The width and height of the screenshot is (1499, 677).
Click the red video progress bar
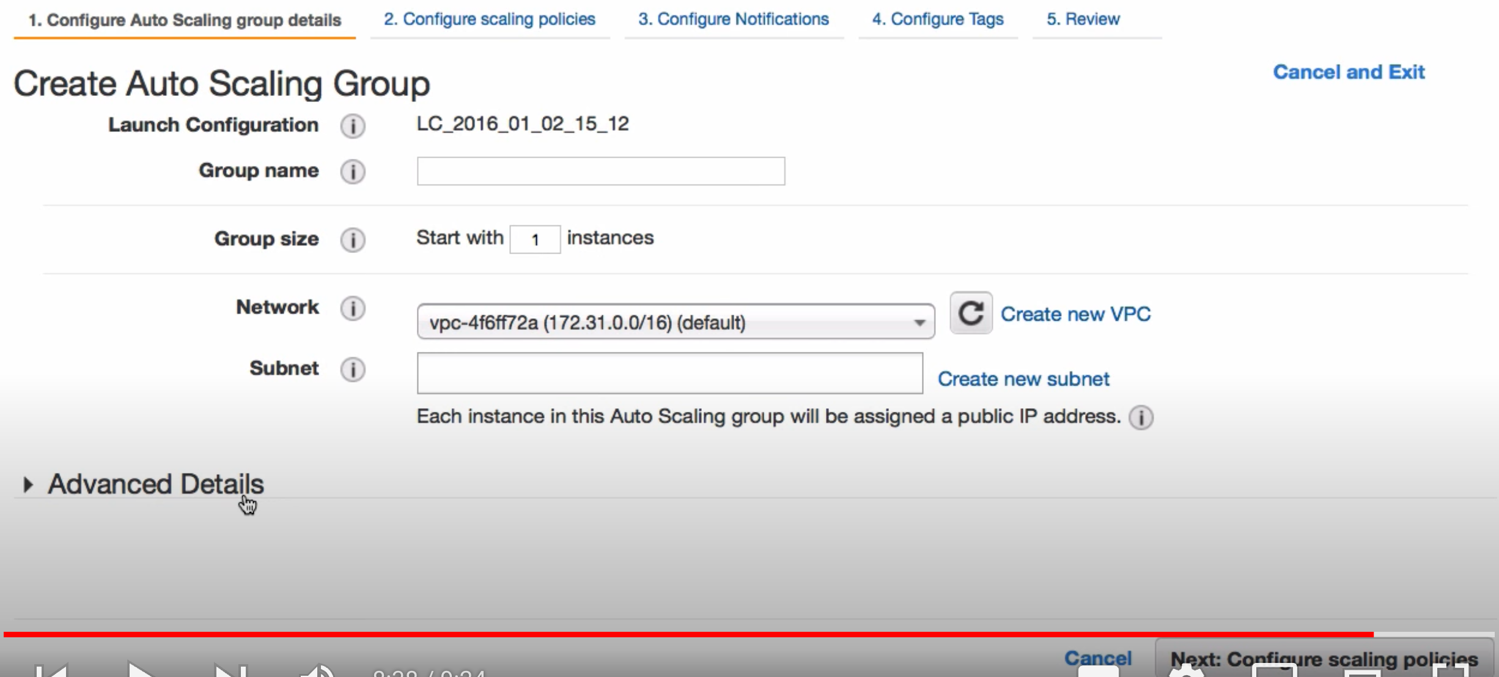click(672, 634)
